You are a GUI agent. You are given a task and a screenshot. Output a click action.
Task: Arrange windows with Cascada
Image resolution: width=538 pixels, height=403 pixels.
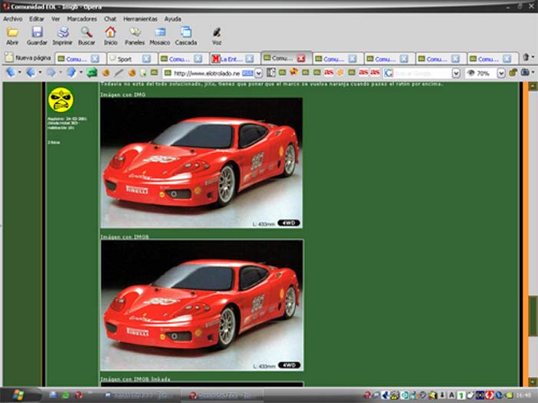[x=186, y=32]
